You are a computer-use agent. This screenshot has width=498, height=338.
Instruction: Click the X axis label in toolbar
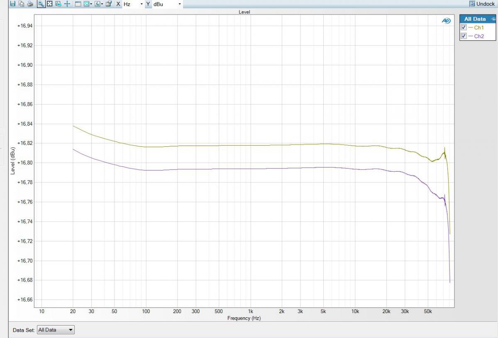(x=118, y=4)
